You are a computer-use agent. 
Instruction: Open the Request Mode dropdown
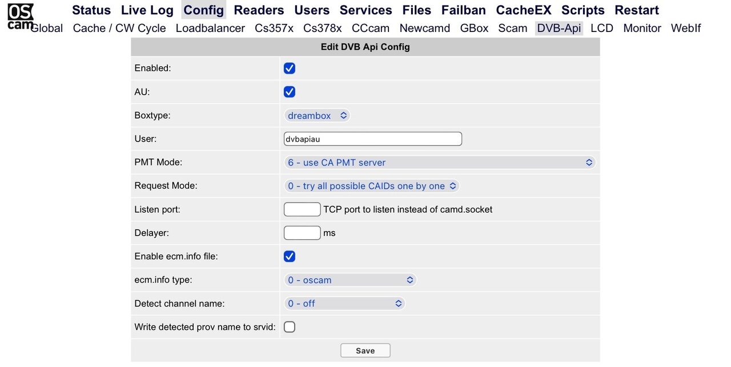point(372,186)
